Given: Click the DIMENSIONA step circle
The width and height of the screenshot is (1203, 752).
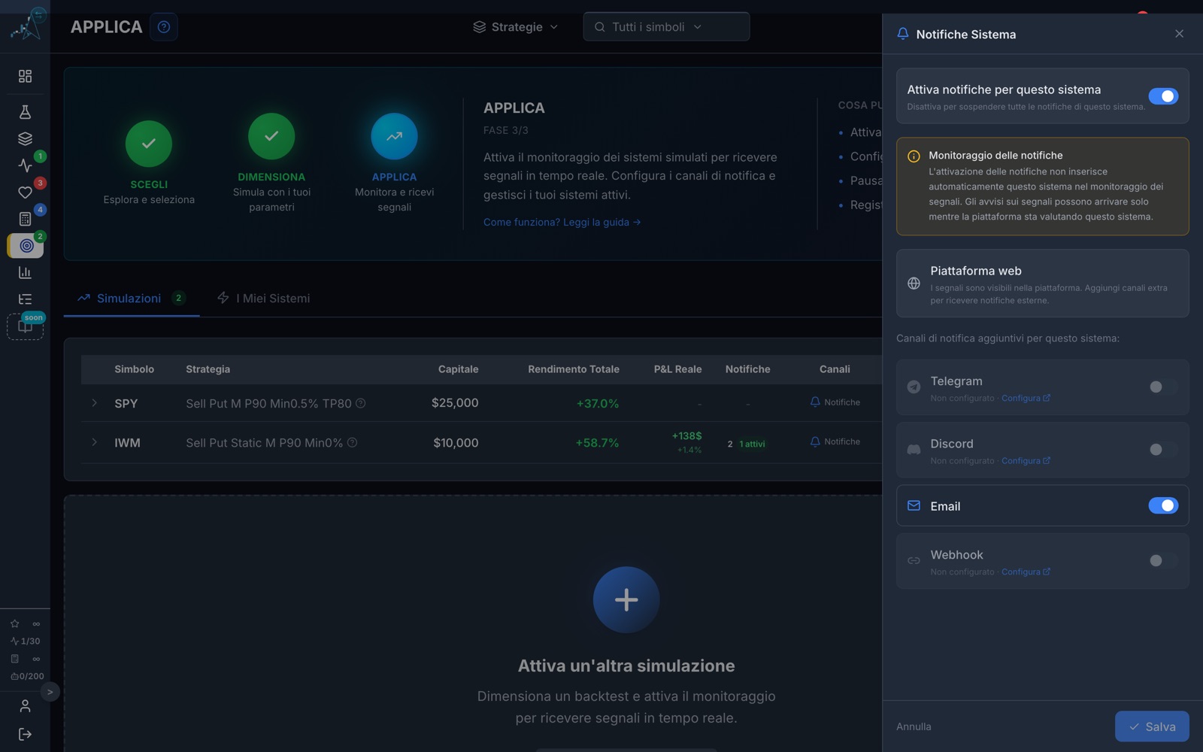Looking at the screenshot, I should (x=271, y=136).
